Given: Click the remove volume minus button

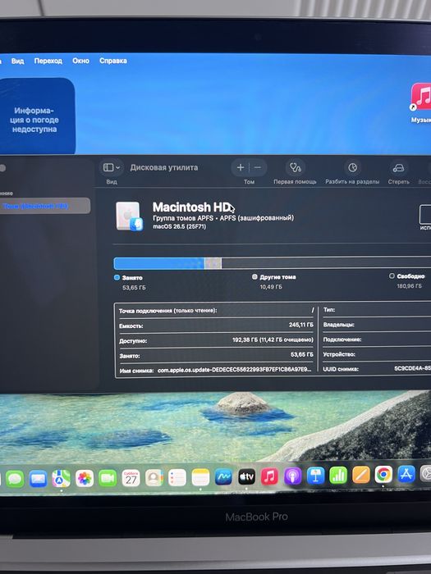Looking at the screenshot, I should pos(258,167).
